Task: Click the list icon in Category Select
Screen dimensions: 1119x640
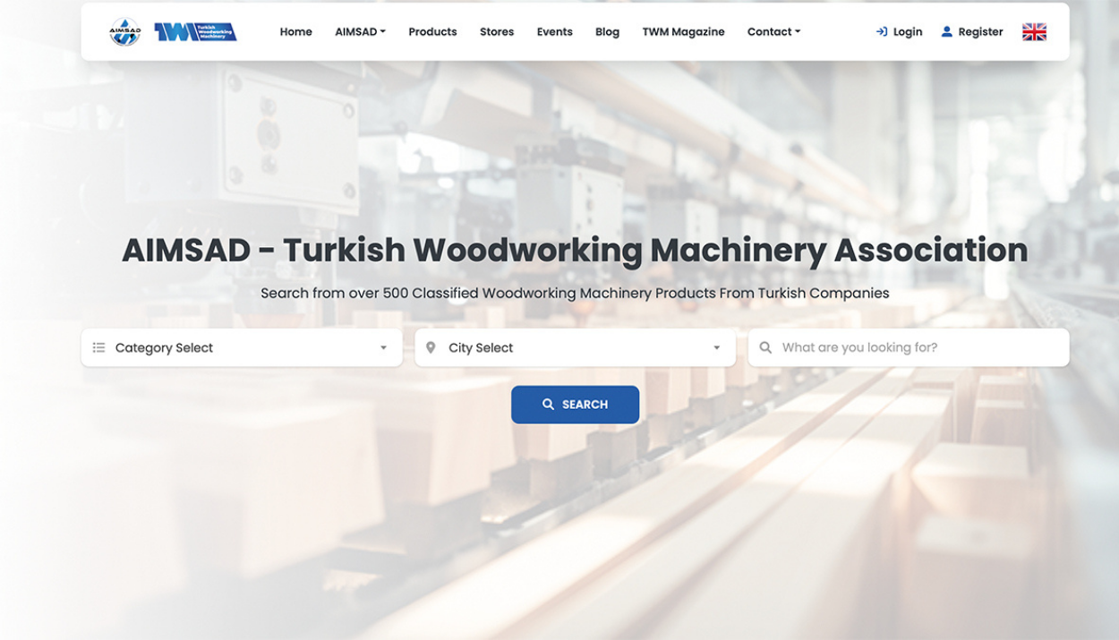Action: (x=99, y=347)
